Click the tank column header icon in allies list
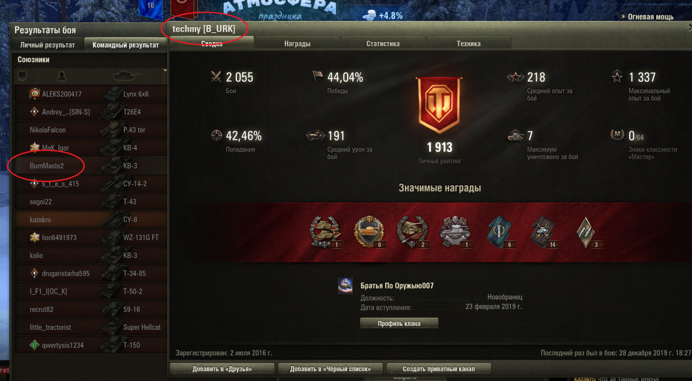The height and width of the screenshot is (381, 692). [x=127, y=75]
